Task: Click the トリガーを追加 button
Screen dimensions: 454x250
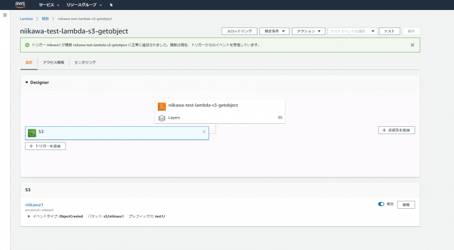Action: pyautogui.click(x=46, y=146)
